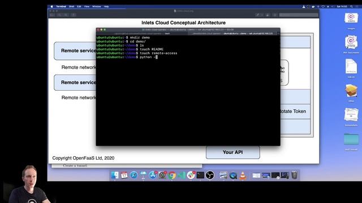Click the 'Copyright OpenFaaS Ltd, 2020' text

(83, 158)
